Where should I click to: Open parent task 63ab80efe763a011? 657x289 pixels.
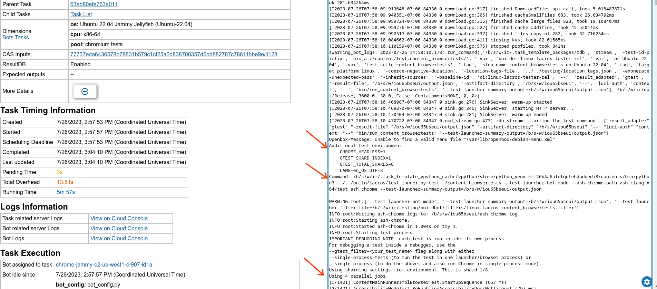pos(94,4)
